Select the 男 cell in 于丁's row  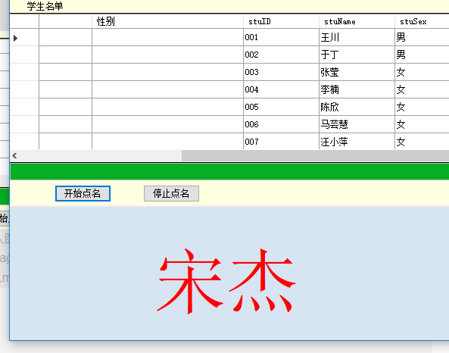(422, 55)
